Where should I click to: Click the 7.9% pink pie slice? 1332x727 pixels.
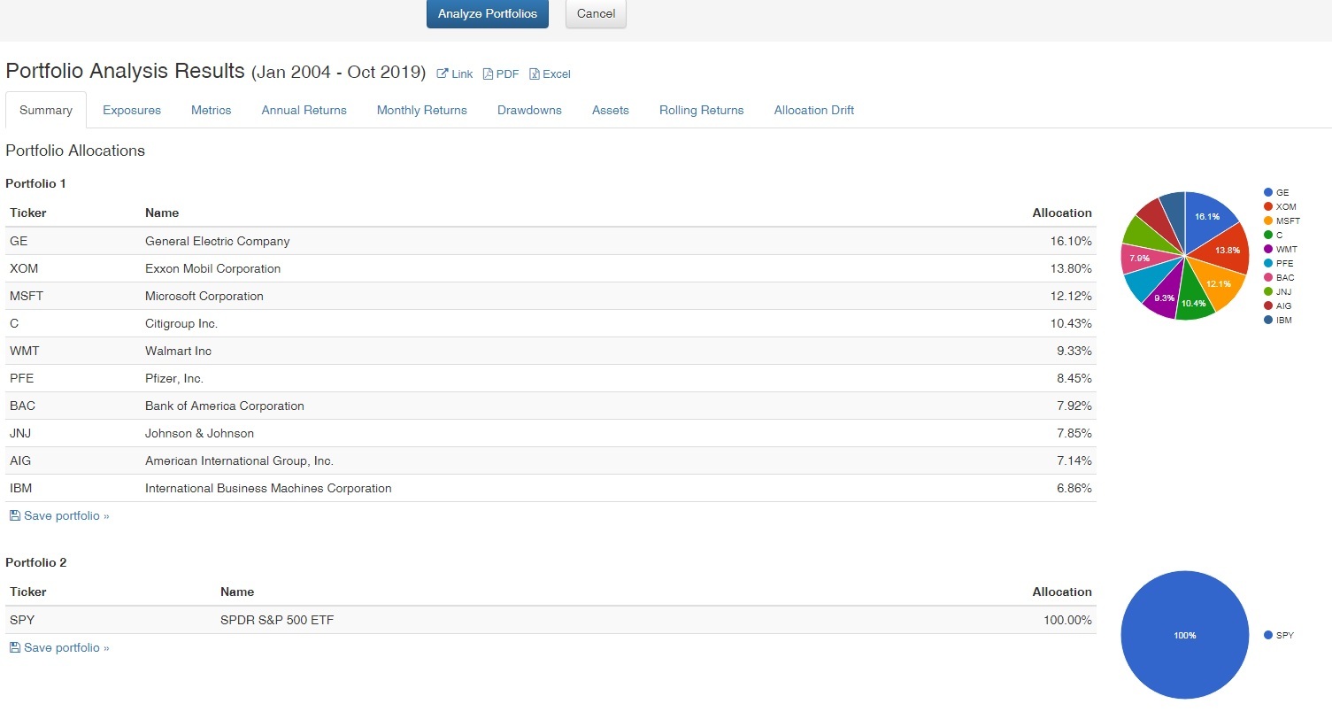coord(1140,259)
